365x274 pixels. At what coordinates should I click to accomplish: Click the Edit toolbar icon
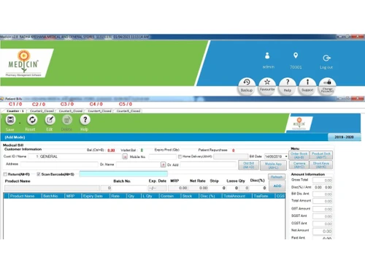pyautogui.click(x=50, y=120)
